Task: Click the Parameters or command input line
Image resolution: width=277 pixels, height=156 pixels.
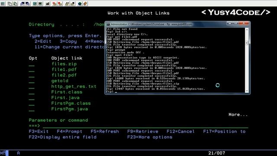Action: (x=145, y=126)
